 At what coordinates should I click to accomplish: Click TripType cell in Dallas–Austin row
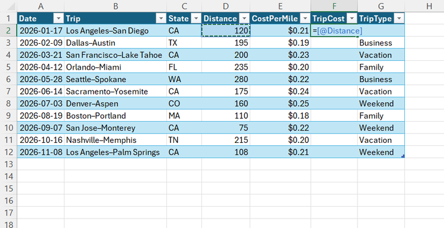click(x=381, y=43)
